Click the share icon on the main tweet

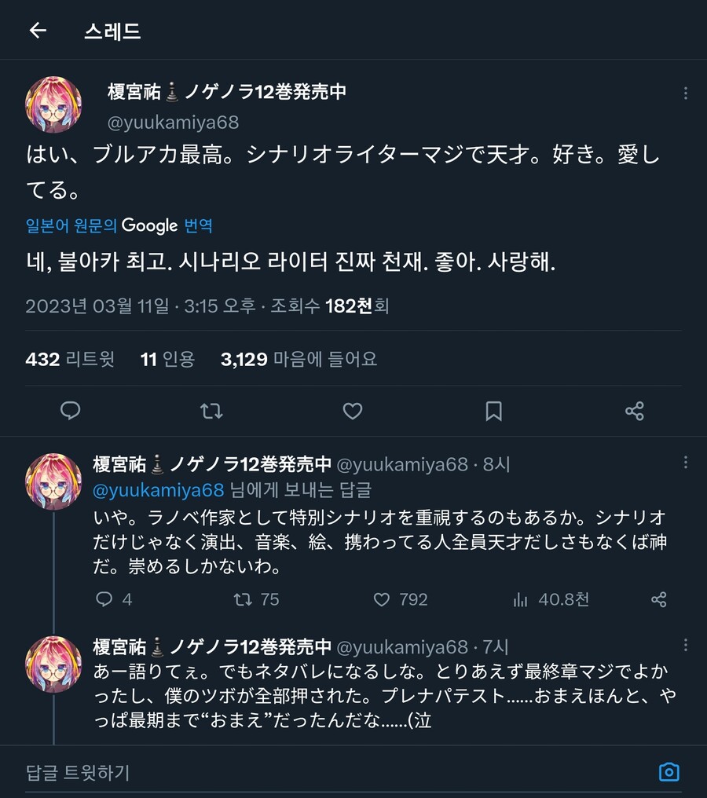tap(634, 411)
